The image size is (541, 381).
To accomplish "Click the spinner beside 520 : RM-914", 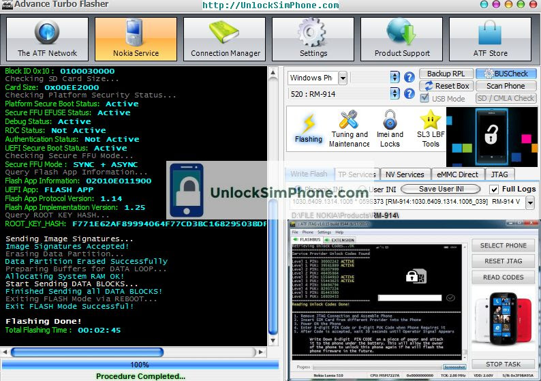I will 395,93.
